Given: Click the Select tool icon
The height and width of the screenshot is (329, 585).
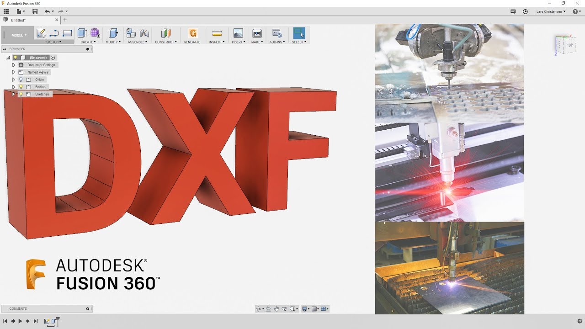Looking at the screenshot, I should (x=299, y=33).
